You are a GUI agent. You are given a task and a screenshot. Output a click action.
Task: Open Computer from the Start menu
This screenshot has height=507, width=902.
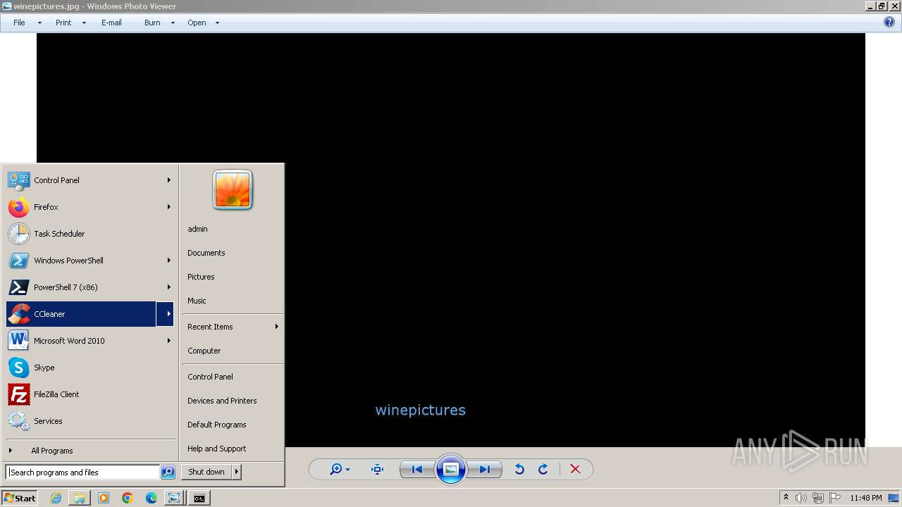(x=204, y=351)
